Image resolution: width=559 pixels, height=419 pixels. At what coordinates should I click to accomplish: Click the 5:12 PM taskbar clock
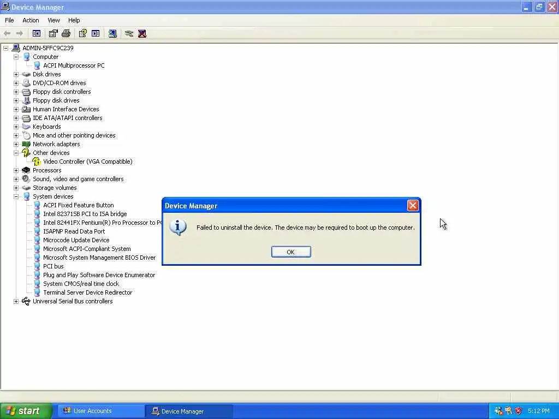point(539,411)
